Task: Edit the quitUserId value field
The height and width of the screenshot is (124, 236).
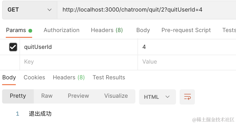Action: point(184,47)
